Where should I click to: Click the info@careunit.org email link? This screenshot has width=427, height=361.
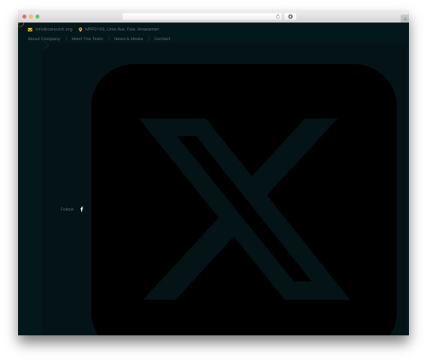tap(54, 29)
